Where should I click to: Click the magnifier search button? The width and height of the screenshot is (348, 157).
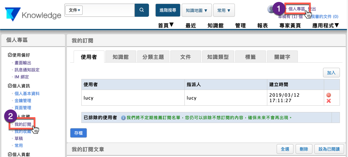point(142,10)
